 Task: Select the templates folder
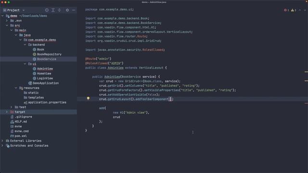[36, 98]
